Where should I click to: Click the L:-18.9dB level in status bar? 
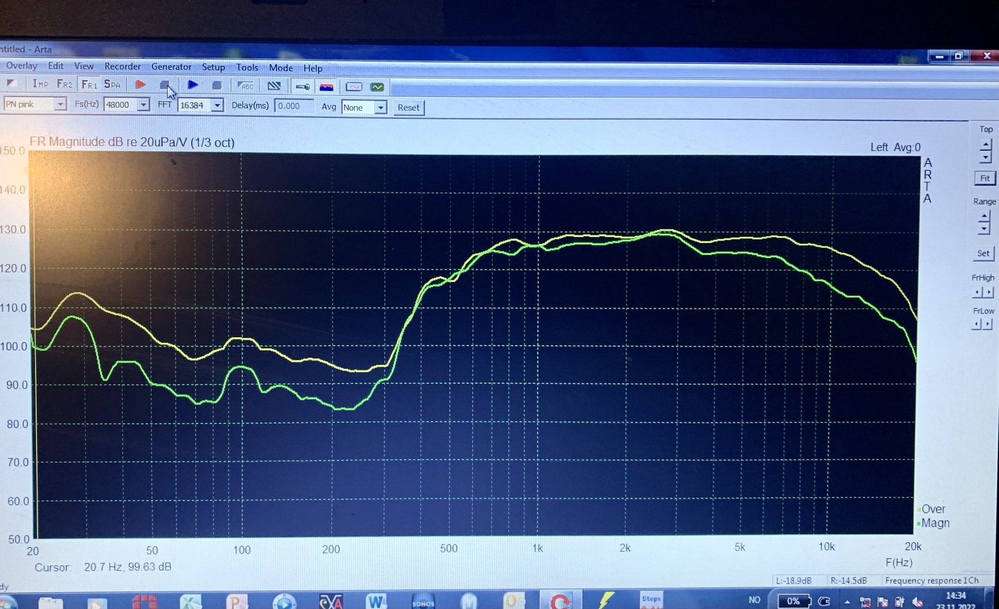click(794, 580)
